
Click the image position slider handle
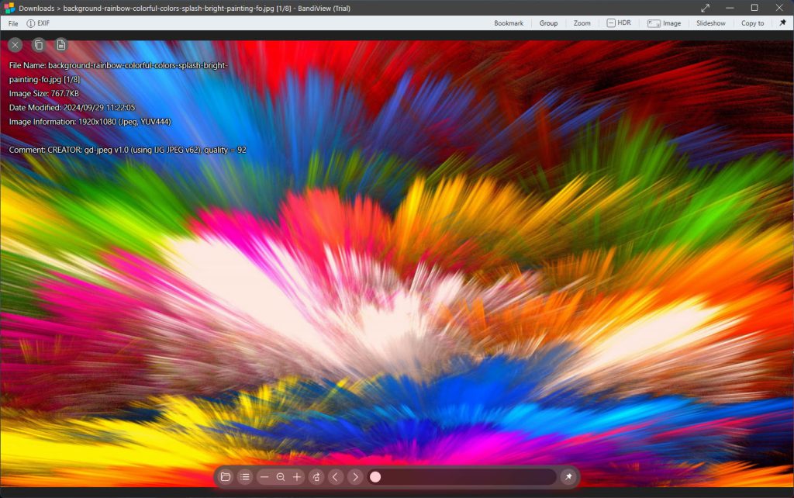(x=375, y=477)
